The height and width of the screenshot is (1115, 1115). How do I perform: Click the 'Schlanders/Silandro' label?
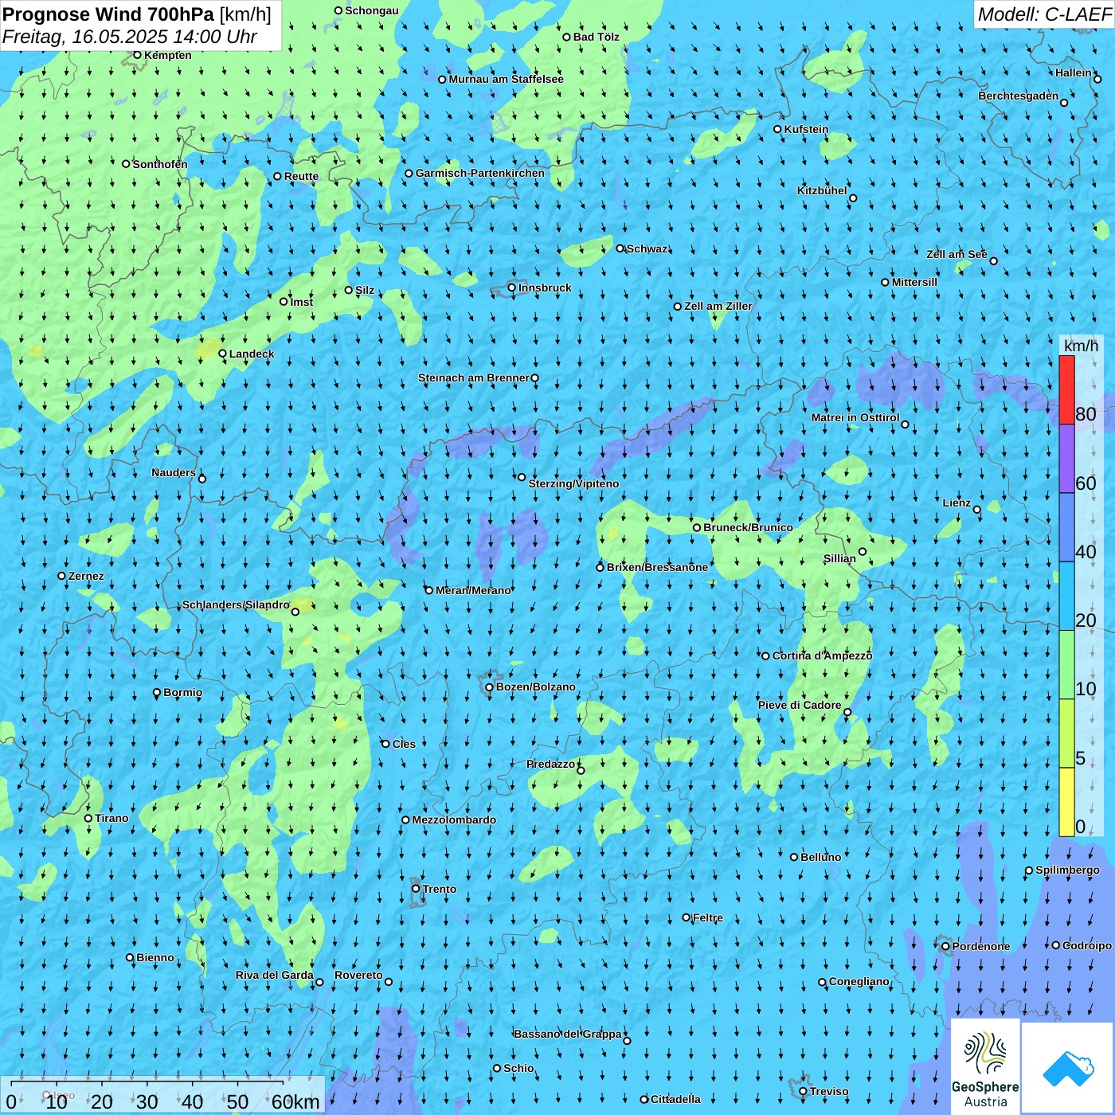click(236, 604)
